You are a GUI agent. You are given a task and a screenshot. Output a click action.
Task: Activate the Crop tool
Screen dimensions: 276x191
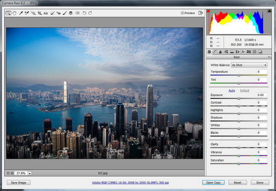tap(40, 13)
